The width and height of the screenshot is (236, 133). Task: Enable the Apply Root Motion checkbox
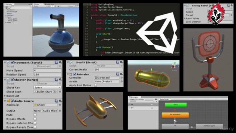(x=96, y=85)
